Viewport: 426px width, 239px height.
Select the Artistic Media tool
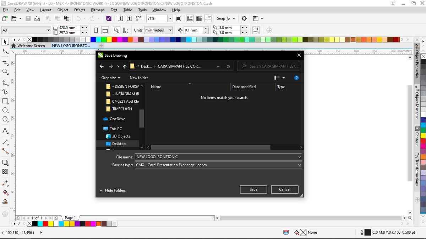tap(5, 92)
